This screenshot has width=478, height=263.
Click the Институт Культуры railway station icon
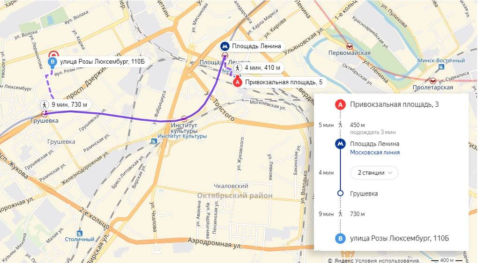click(x=154, y=141)
